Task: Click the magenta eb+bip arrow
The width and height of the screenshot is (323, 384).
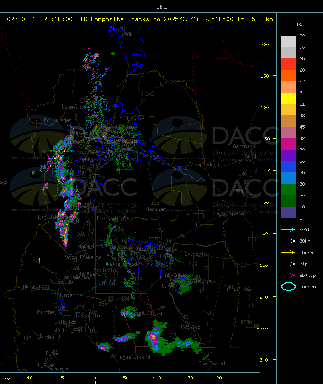Action: [x=288, y=275]
